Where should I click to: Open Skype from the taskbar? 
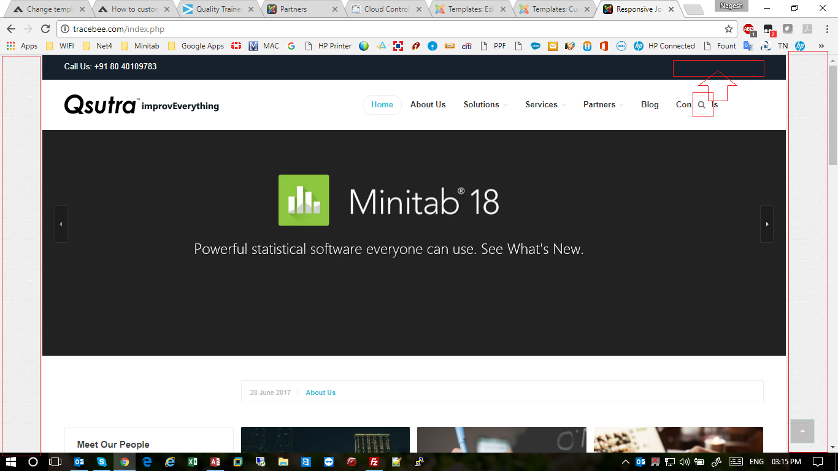[102, 462]
